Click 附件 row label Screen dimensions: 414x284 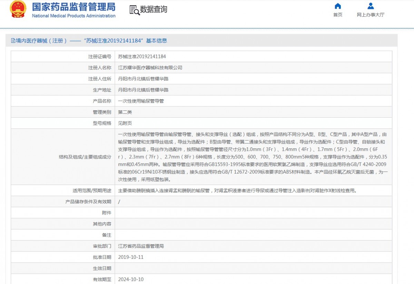click(107, 213)
